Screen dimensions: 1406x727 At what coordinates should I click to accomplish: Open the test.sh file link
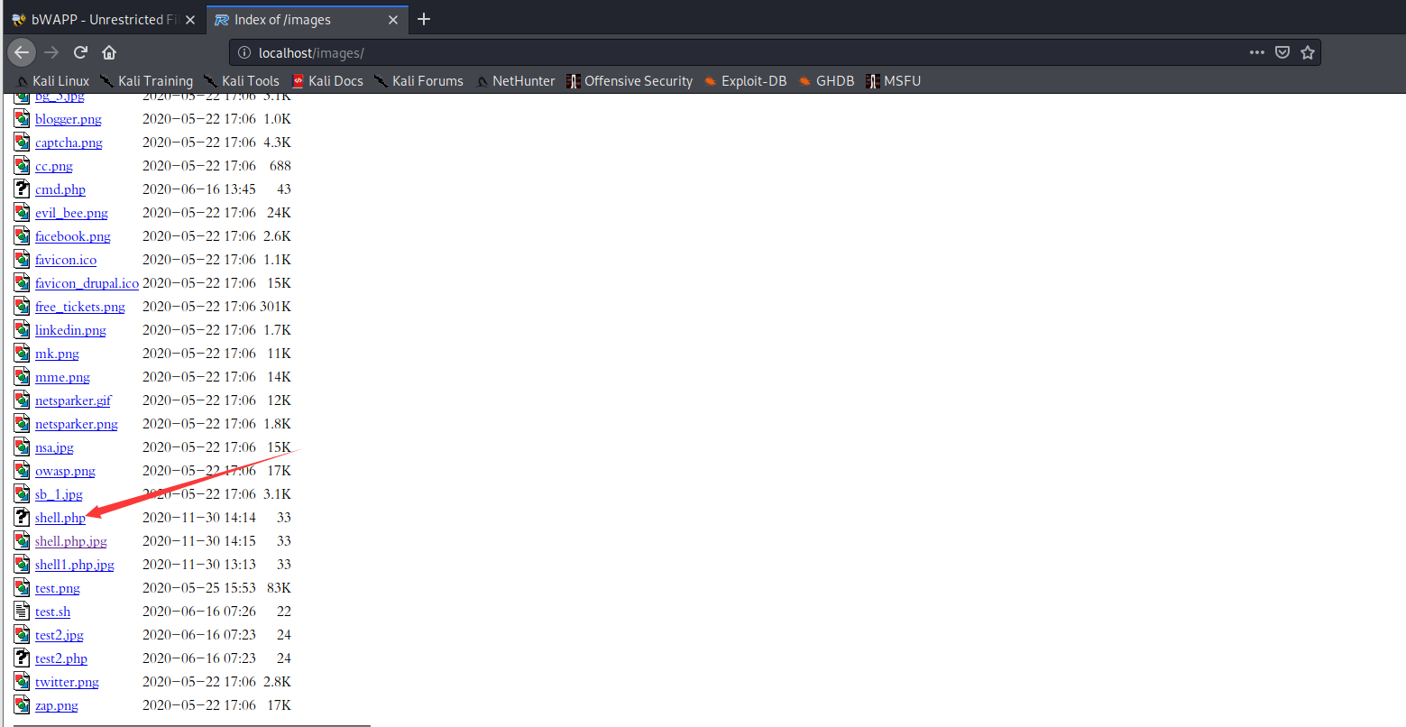click(x=52, y=612)
